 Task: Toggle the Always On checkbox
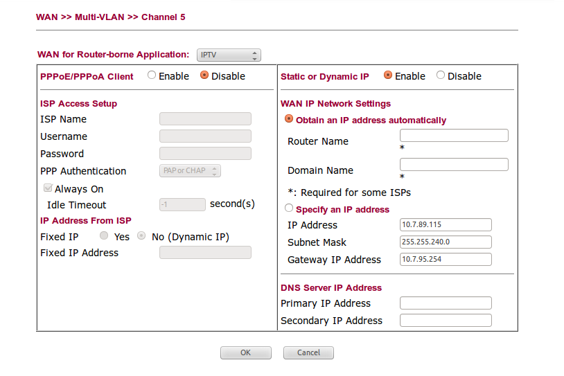click(48, 188)
